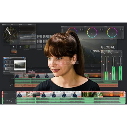
Task: Click the green audio waveform track
Action: pyautogui.click(x=71, y=101)
